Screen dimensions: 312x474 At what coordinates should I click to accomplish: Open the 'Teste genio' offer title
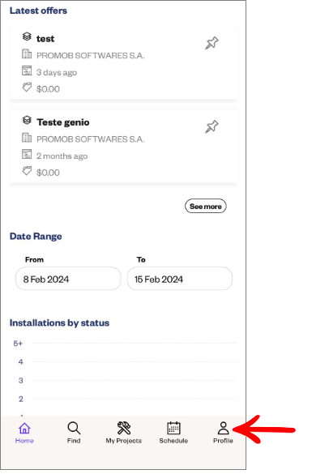pos(63,122)
